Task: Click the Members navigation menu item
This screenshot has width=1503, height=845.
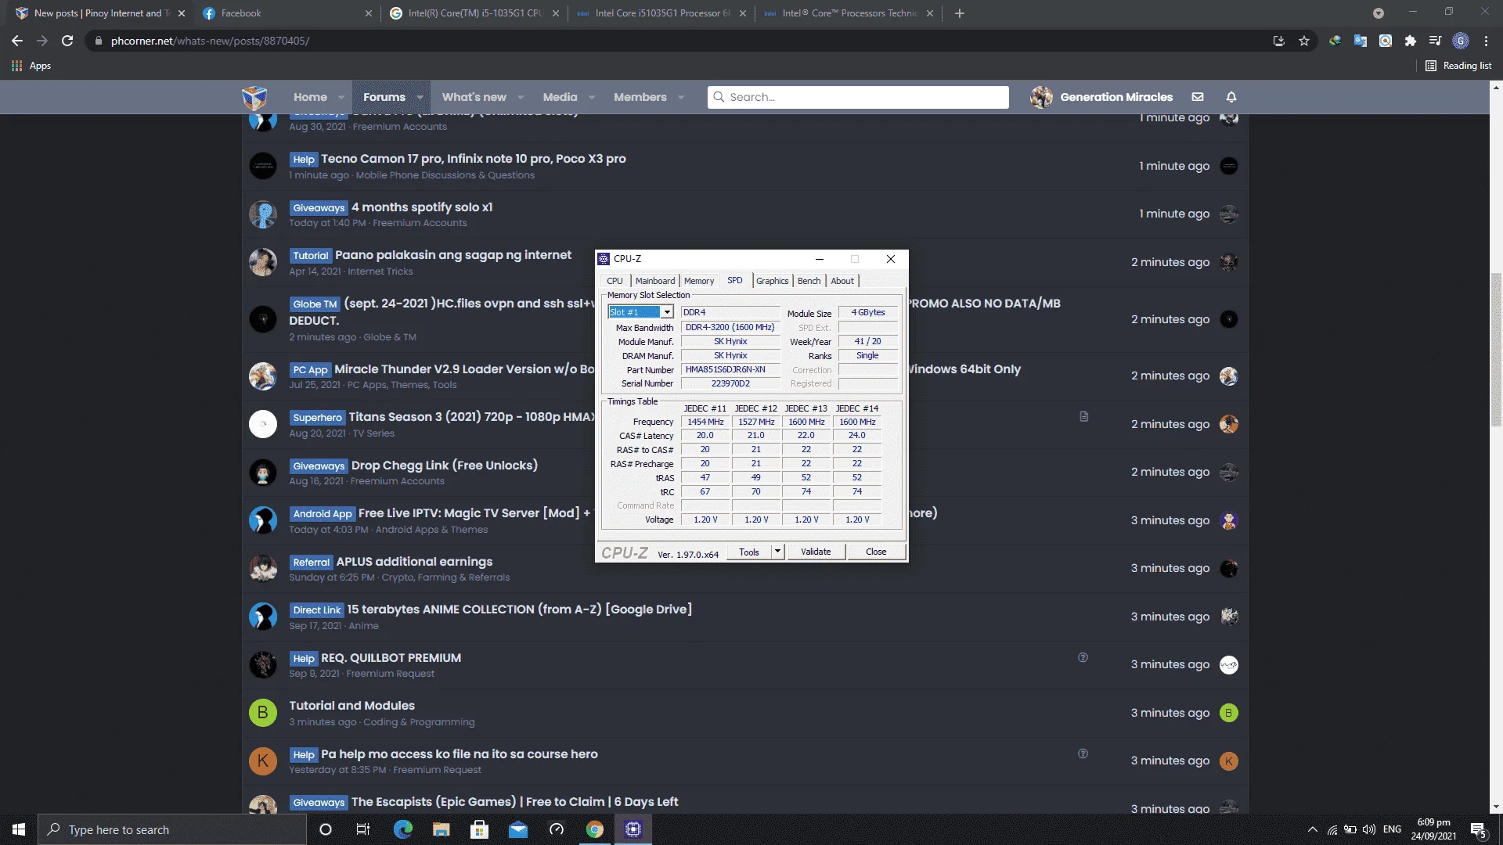Action: (x=640, y=97)
